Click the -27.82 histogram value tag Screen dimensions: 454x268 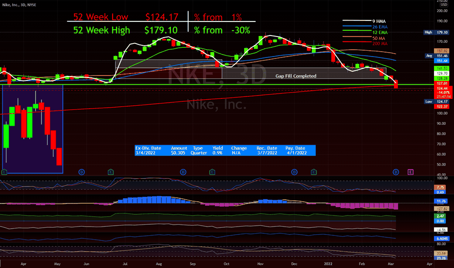(x=441, y=209)
